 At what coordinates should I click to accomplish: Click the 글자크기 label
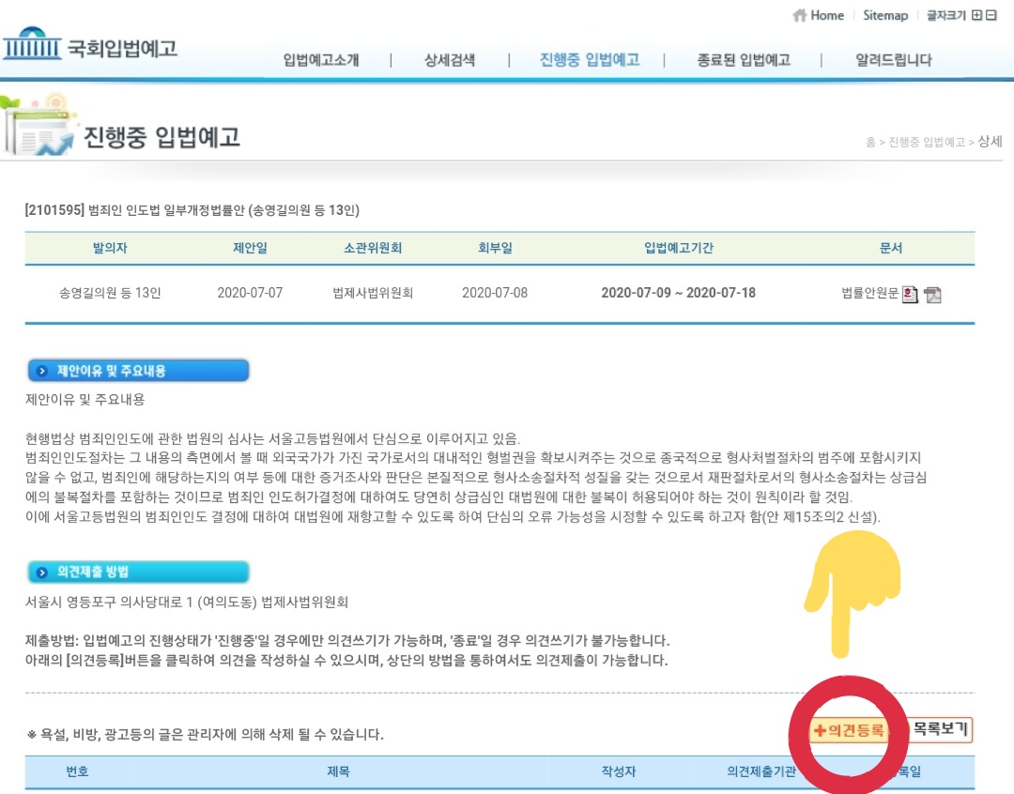(x=946, y=15)
